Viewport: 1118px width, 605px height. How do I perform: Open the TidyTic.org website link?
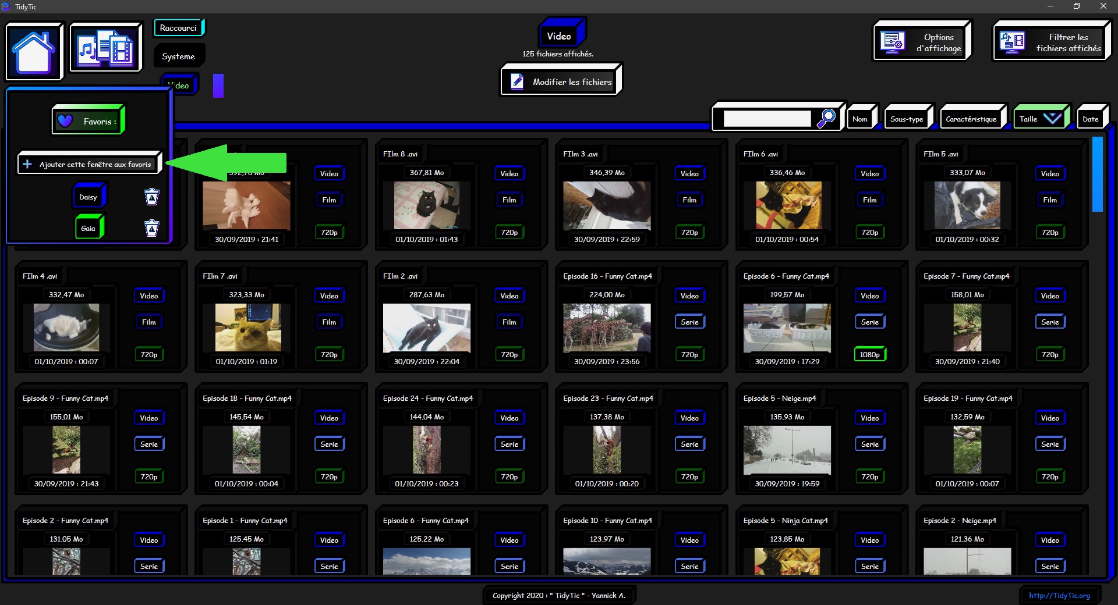[1059, 595]
